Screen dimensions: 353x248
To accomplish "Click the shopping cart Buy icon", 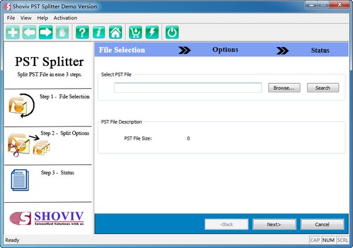I will coord(135,32).
